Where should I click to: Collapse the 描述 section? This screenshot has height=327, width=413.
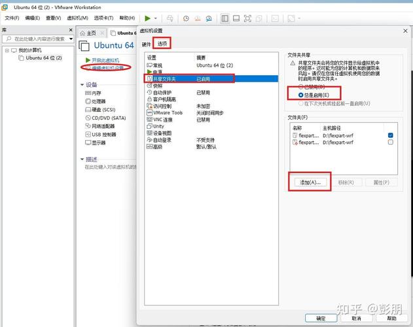click(82, 160)
